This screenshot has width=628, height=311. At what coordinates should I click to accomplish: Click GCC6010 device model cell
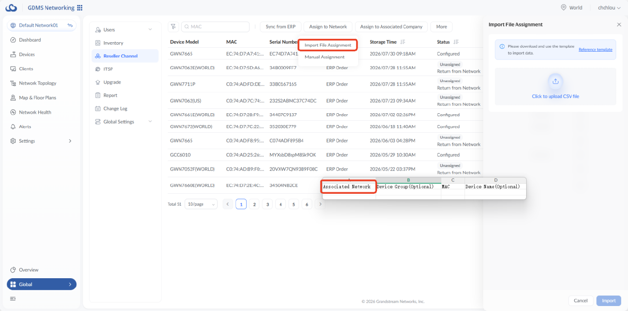180,155
